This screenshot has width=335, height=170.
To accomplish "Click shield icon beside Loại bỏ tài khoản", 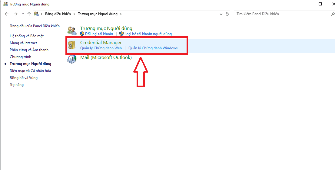I will click(121, 34).
